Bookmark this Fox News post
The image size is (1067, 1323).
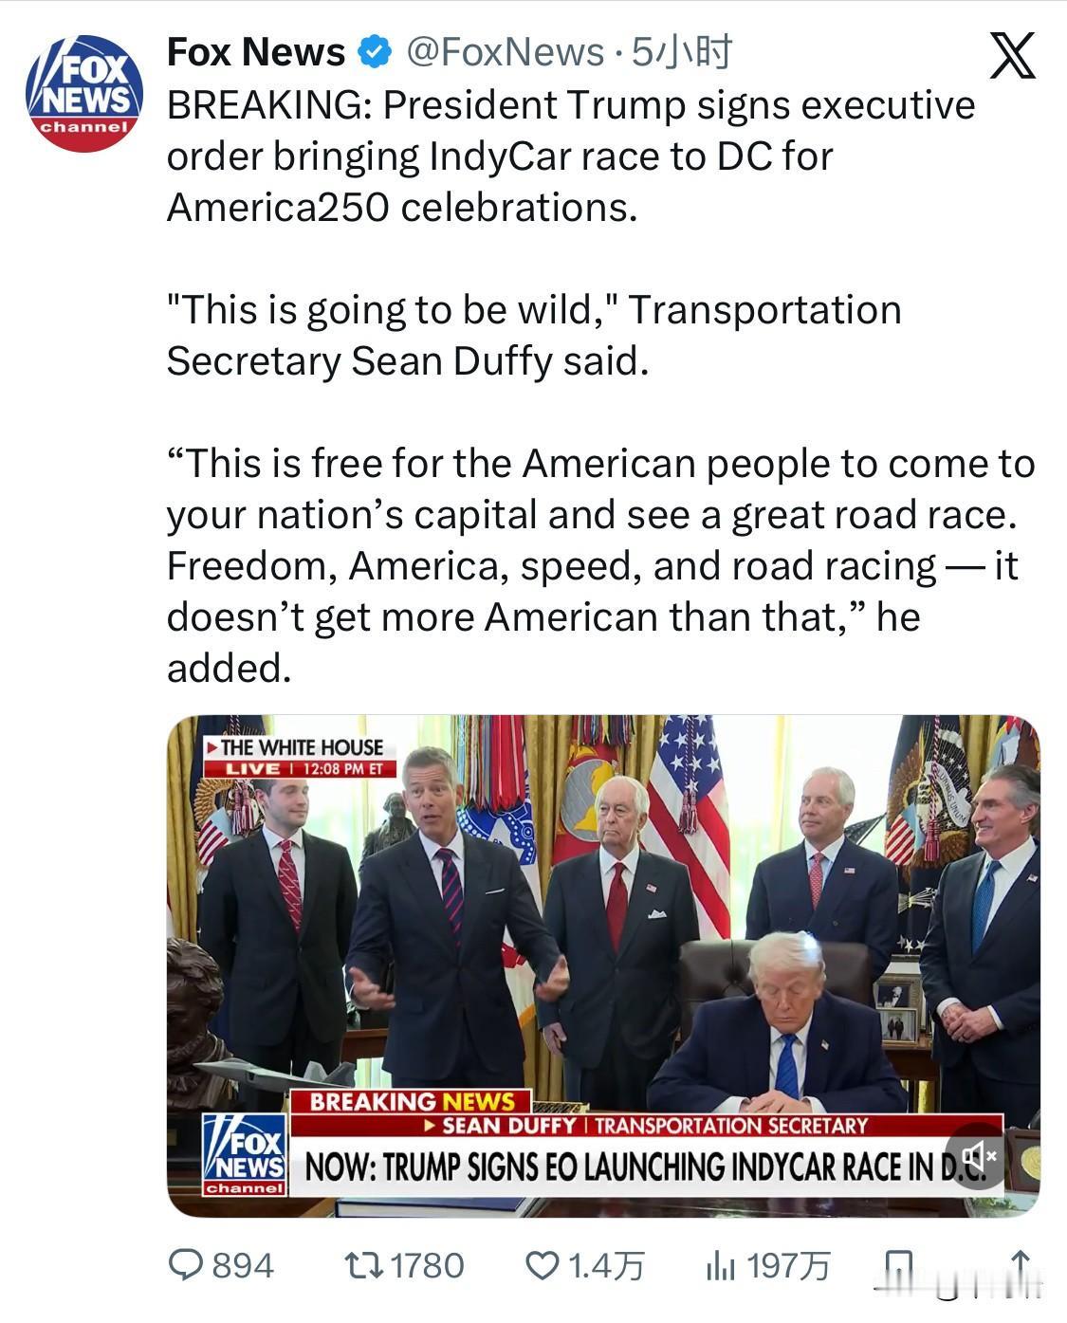click(896, 1267)
